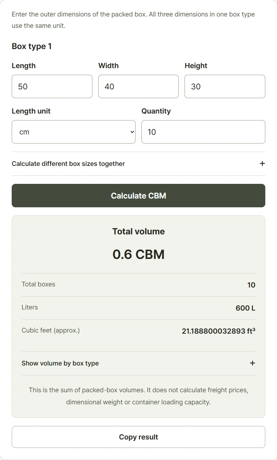Click the 0.6 CBM total volume value
This screenshot has width=277, height=460.
138,254
